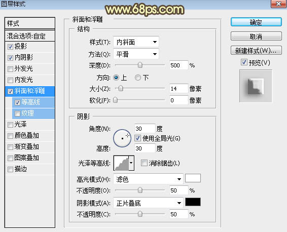The width and height of the screenshot is (287, 232).
Task: Select the 下 direction radio button
Action: tap(137, 78)
